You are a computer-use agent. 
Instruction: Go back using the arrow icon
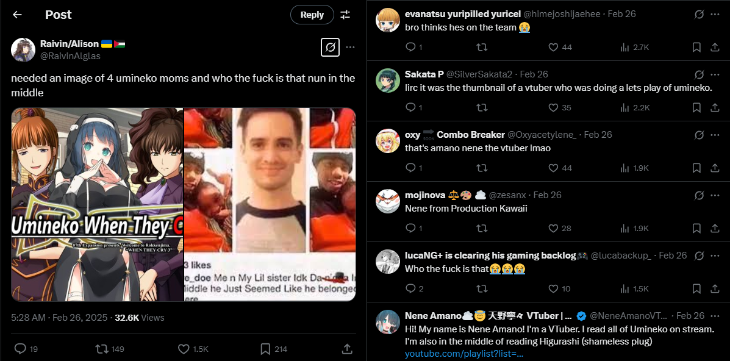[17, 15]
